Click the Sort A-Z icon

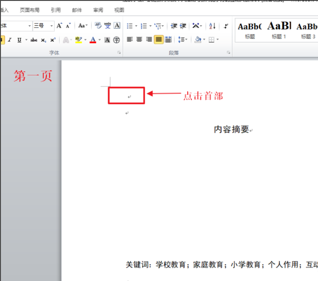pyautogui.click(x=212, y=26)
